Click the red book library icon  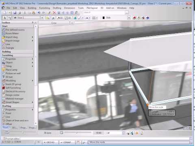[x=134, y=18]
